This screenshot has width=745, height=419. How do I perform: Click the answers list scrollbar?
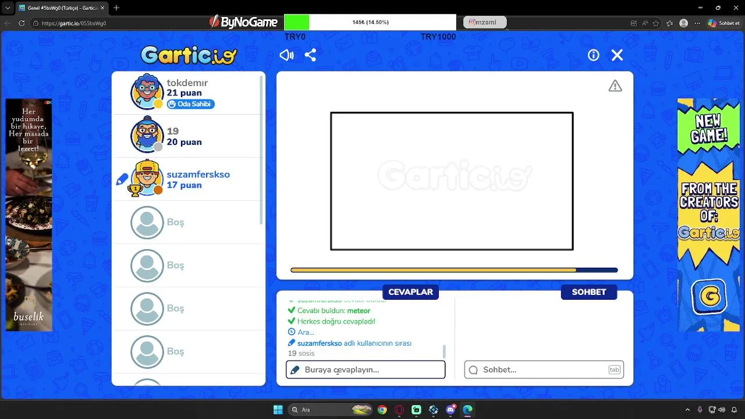[445, 351]
